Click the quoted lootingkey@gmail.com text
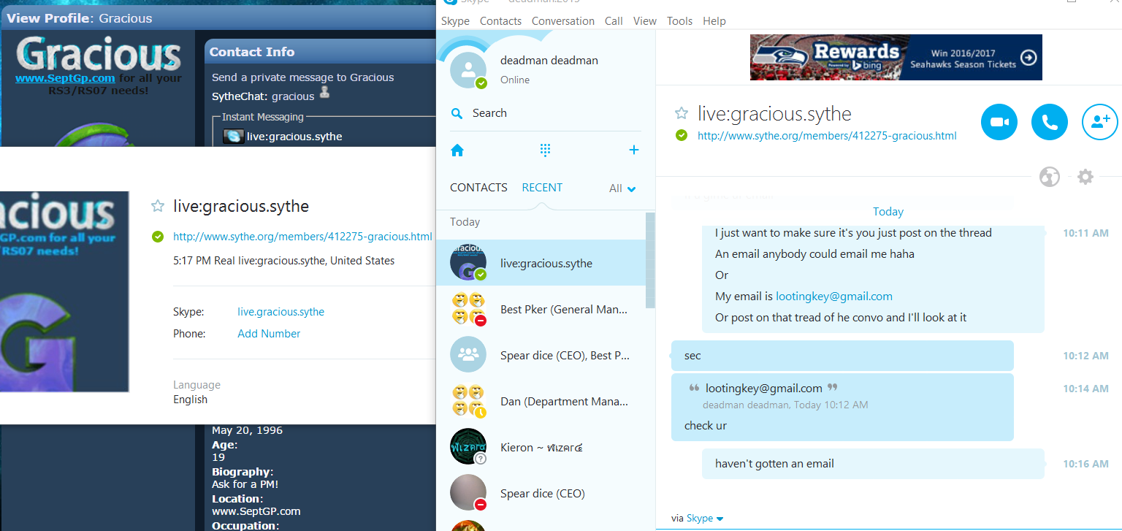 (764, 389)
